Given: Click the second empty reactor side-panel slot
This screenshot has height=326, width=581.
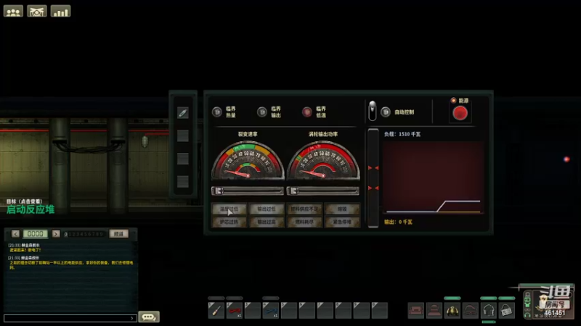Looking at the screenshot, I should (x=183, y=159).
